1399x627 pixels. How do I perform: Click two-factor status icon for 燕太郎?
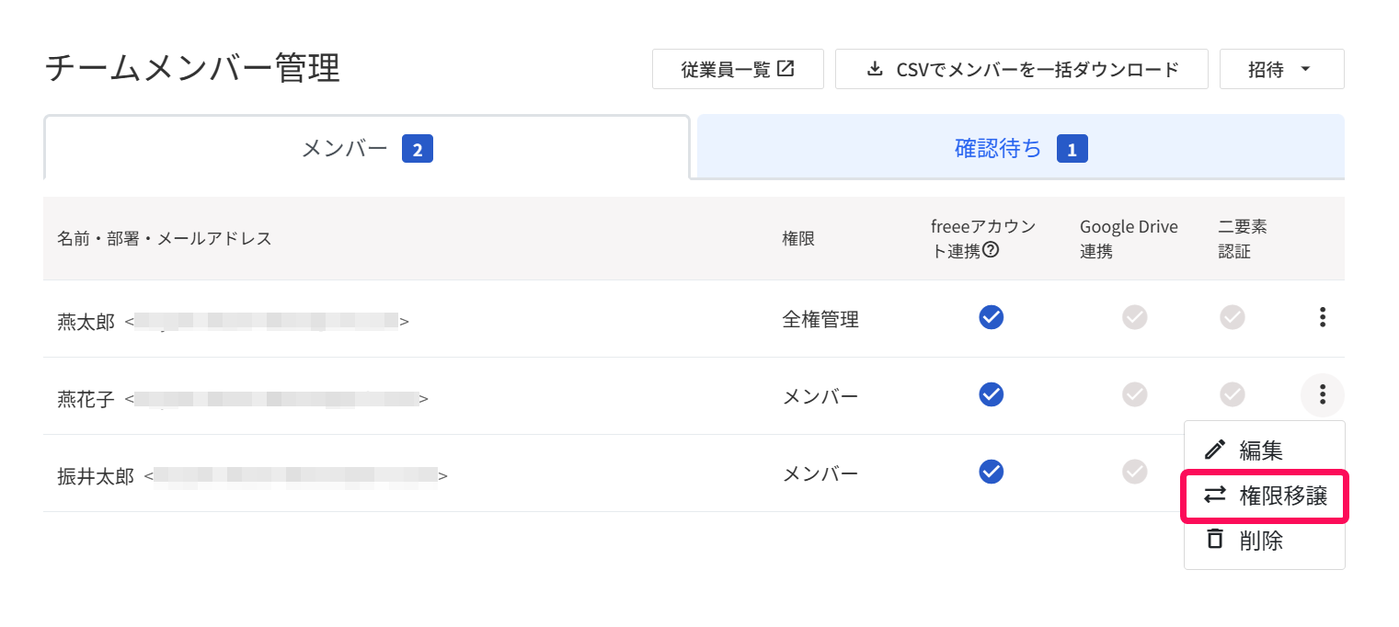(1232, 317)
